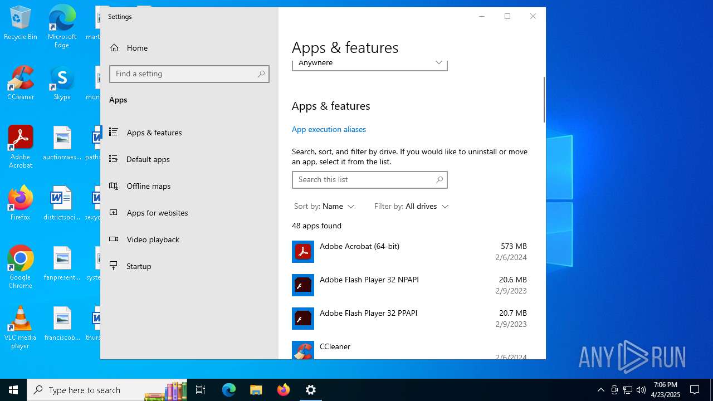
Task: Select the Skype desktop shortcut
Action: point(62,83)
